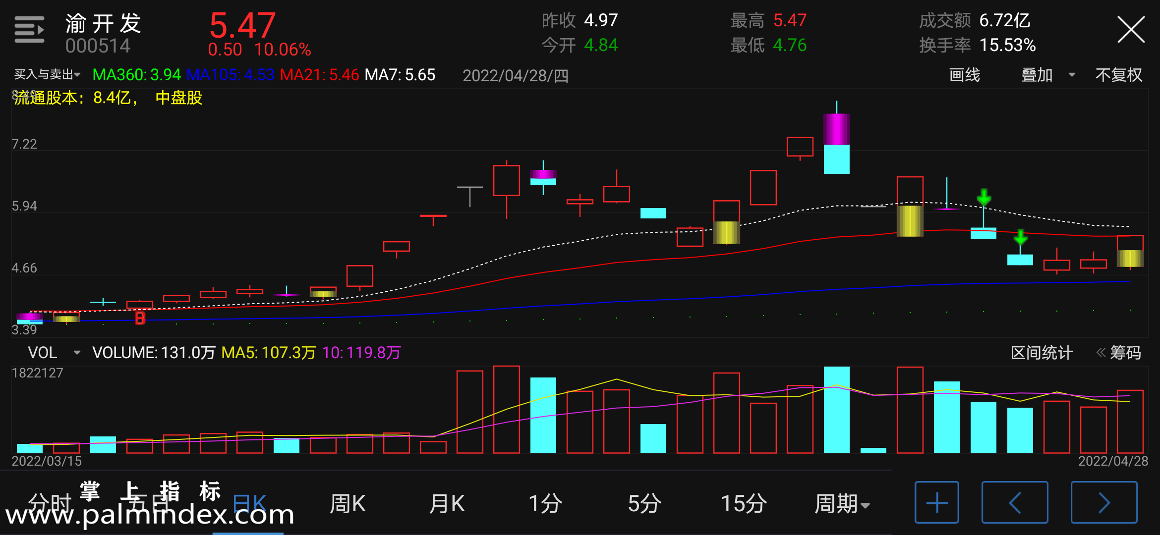Viewport: 1160px width, 535px height.
Task: Click the red B buy marker
Action: coord(140,318)
